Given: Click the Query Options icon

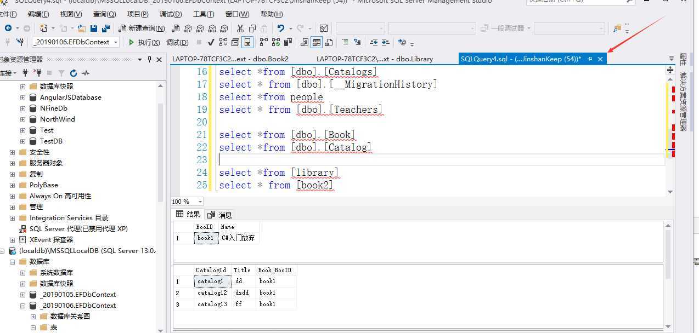Looking at the screenshot, I should 235,42.
